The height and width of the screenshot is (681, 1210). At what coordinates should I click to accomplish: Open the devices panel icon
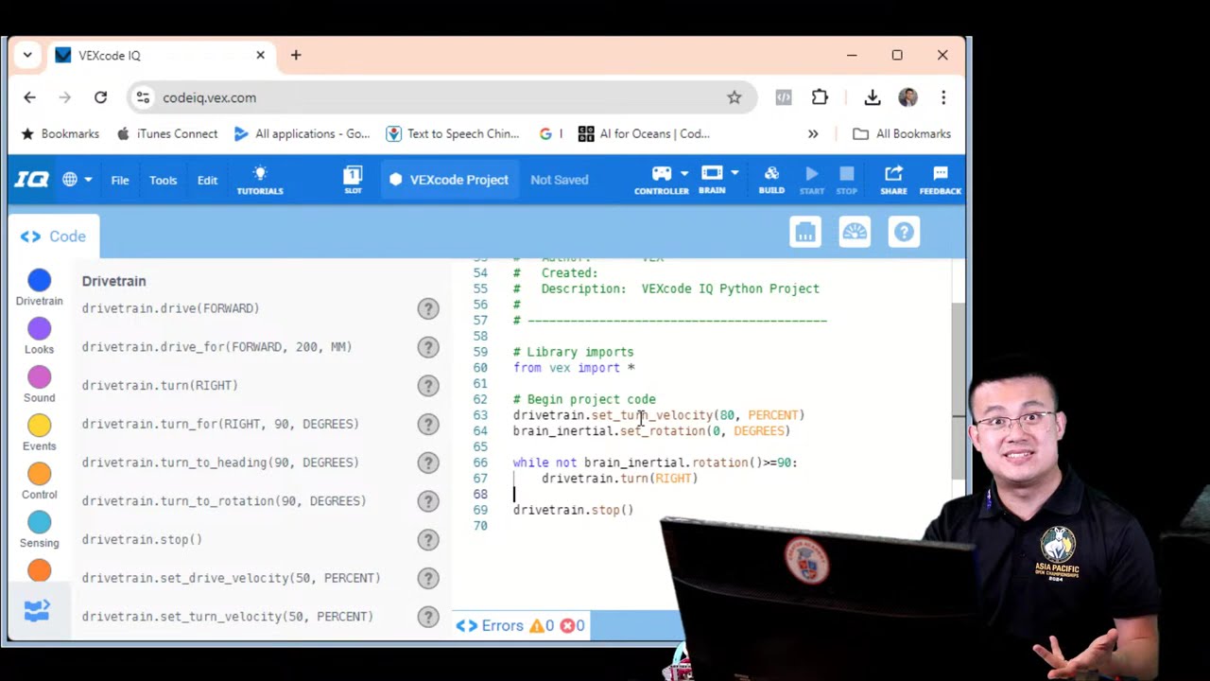click(x=805, y=232)
